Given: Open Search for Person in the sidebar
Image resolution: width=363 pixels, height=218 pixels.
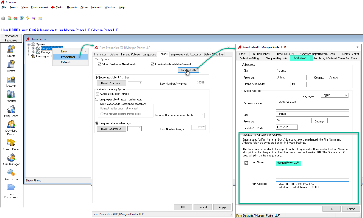Looking at the screenshot, I should click(11, 128).
